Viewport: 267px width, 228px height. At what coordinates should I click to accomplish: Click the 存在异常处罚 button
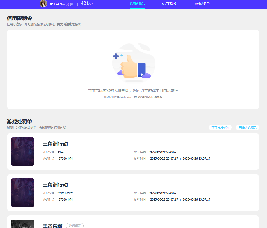pyautogui.click(x=220, y=128)
